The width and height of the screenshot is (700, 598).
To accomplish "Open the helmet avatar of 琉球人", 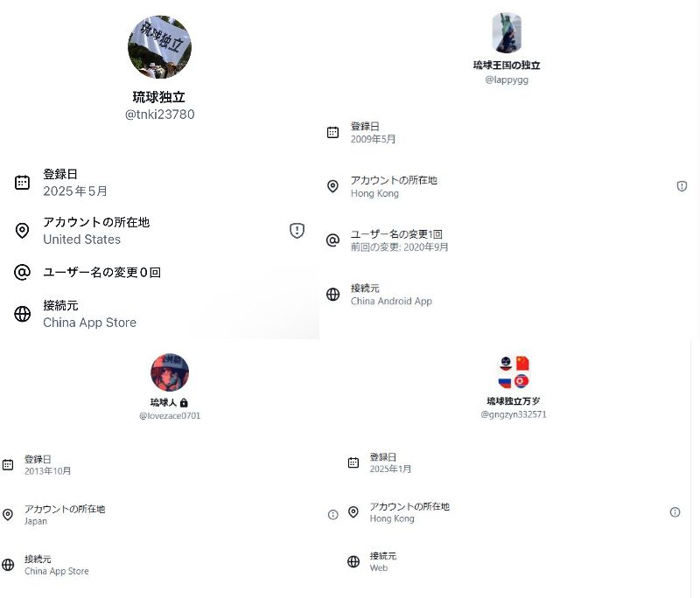I will (170, 372).
